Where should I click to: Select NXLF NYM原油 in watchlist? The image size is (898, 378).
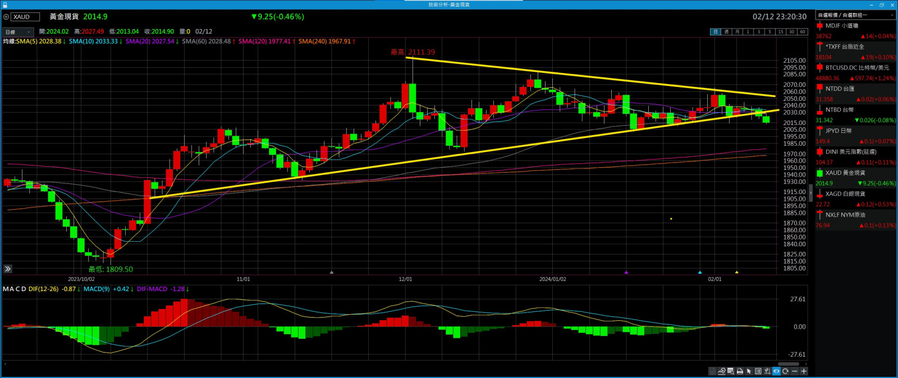[856, 220]
